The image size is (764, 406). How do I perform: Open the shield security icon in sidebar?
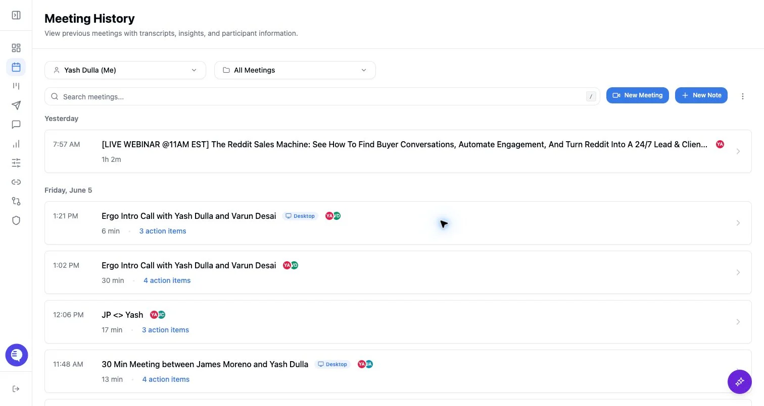16,220
